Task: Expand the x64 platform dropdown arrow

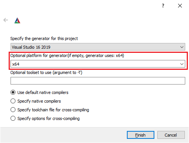Action: pos(182,64)
